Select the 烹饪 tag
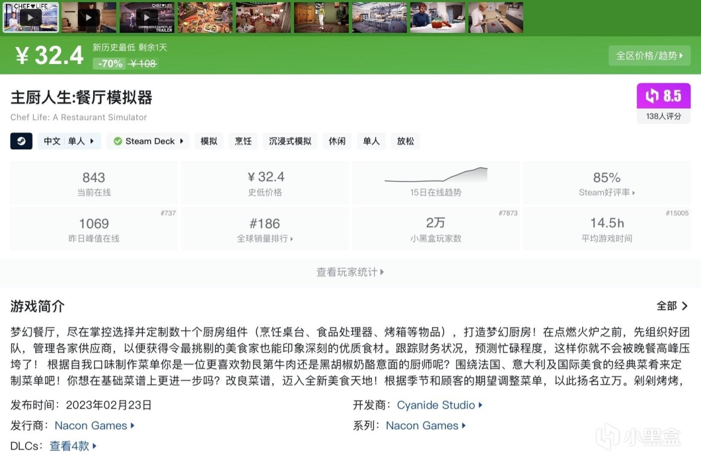This screenshot has width=701, height=462. tap(243, 141)
